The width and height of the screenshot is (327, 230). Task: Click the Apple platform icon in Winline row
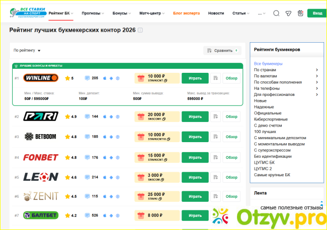105,78
